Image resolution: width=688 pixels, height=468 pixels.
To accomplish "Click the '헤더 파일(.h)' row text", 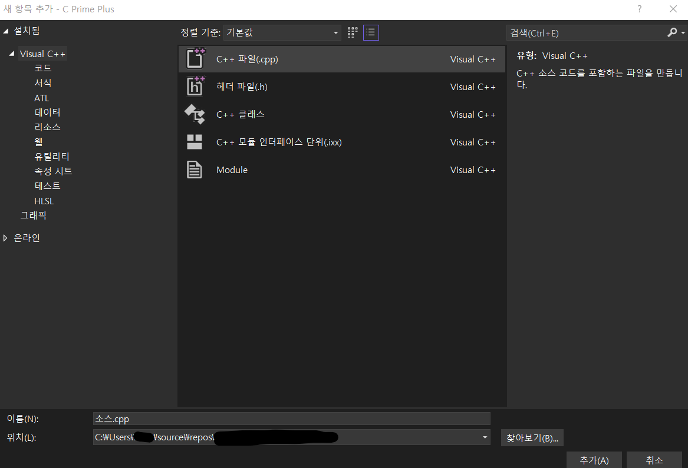I will [242, 87].
